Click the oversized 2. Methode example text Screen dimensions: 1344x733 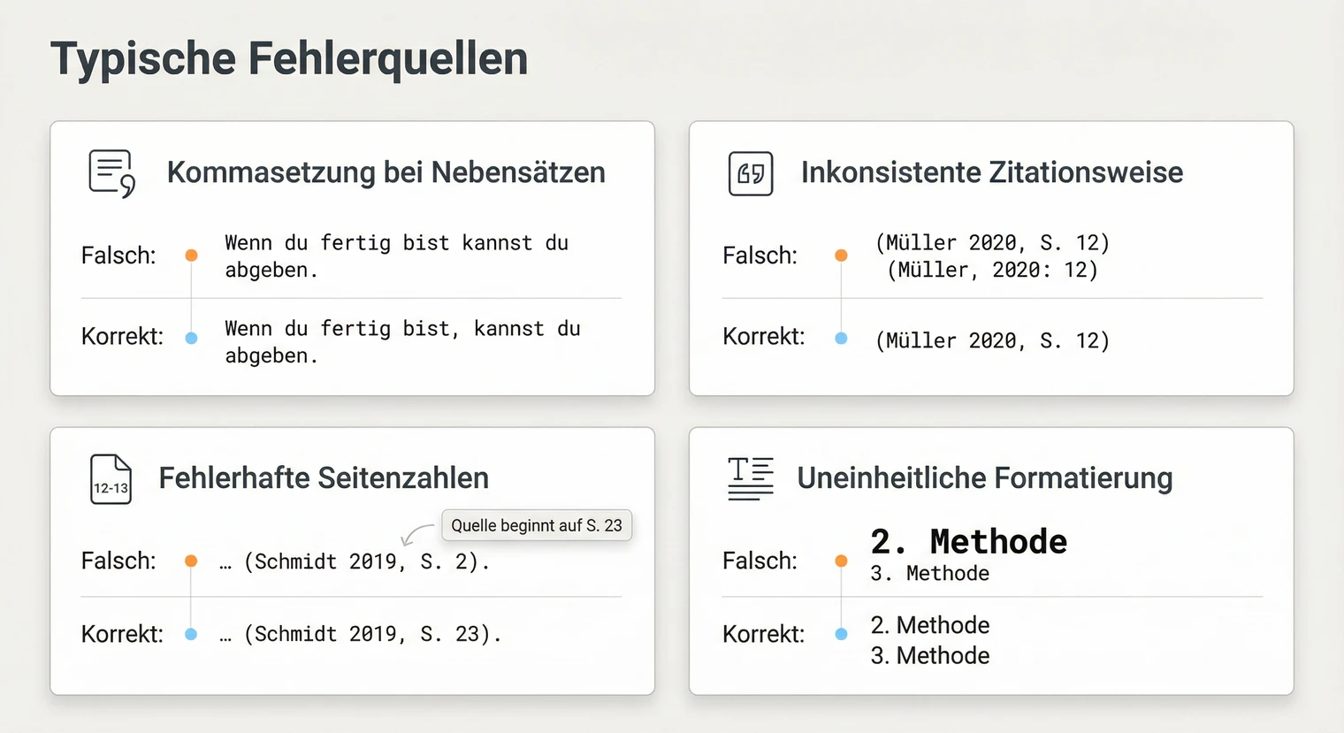(x=968, y=541)
